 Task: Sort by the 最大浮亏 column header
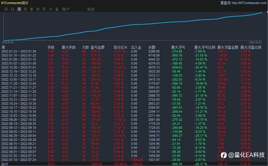click(x=178, y=47)
